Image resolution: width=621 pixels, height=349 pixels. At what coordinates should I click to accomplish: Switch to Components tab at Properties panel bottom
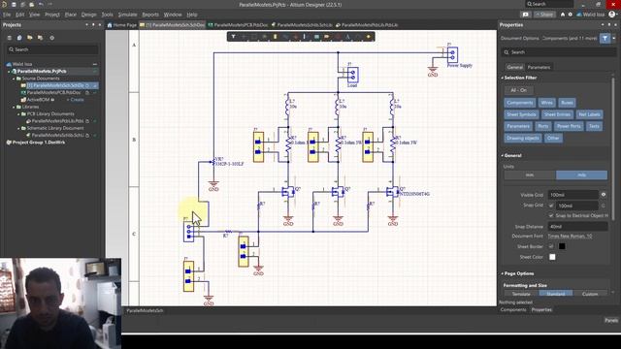tap(513, 310)
